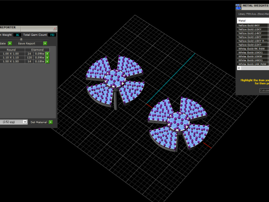The image size is (269, 202).
Task: Select the plain Yellow Gold 18KY row
Action: click(253, 37)
